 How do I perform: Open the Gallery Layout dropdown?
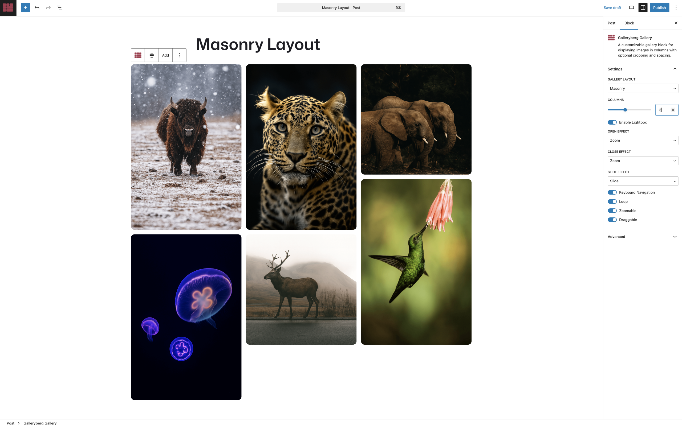pyautogui.click(x=643, y=88)
